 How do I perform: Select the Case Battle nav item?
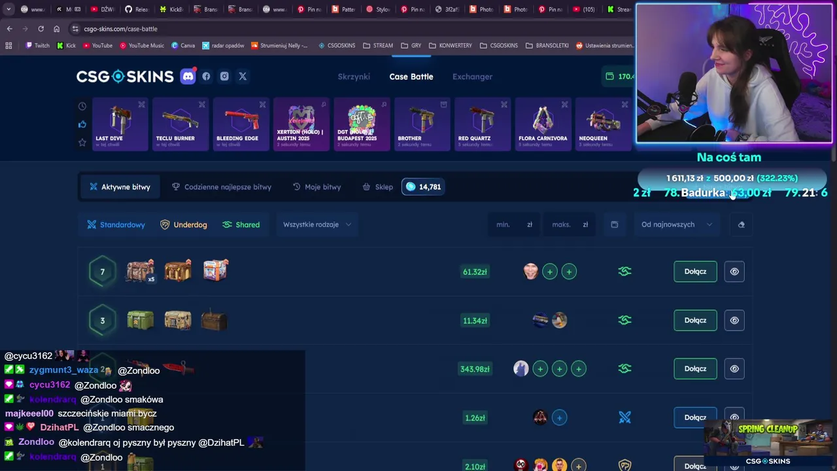click(x=411, y=77)
